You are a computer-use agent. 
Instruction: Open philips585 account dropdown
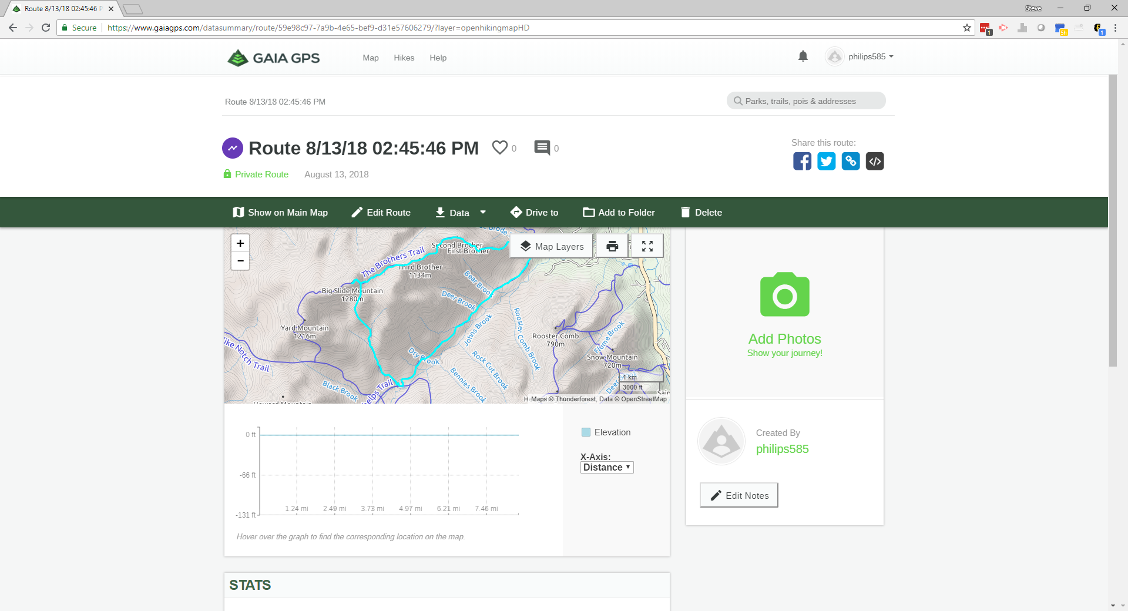(x=861, y=57)
